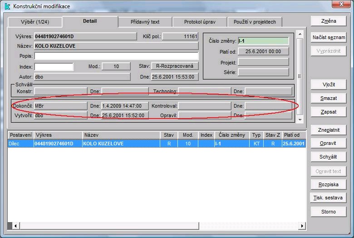Click the left arrow of the table scrollbar

pos(15,226)
